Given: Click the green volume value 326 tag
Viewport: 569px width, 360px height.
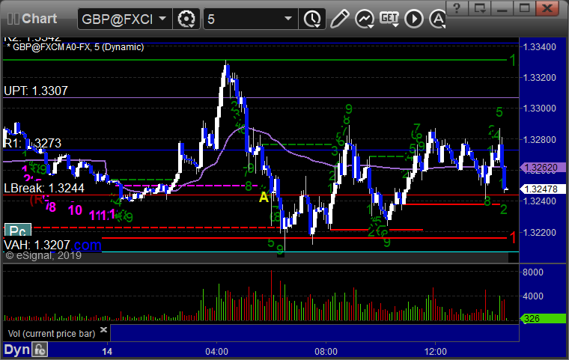Looking at the screenshot, I should (543, 319).
